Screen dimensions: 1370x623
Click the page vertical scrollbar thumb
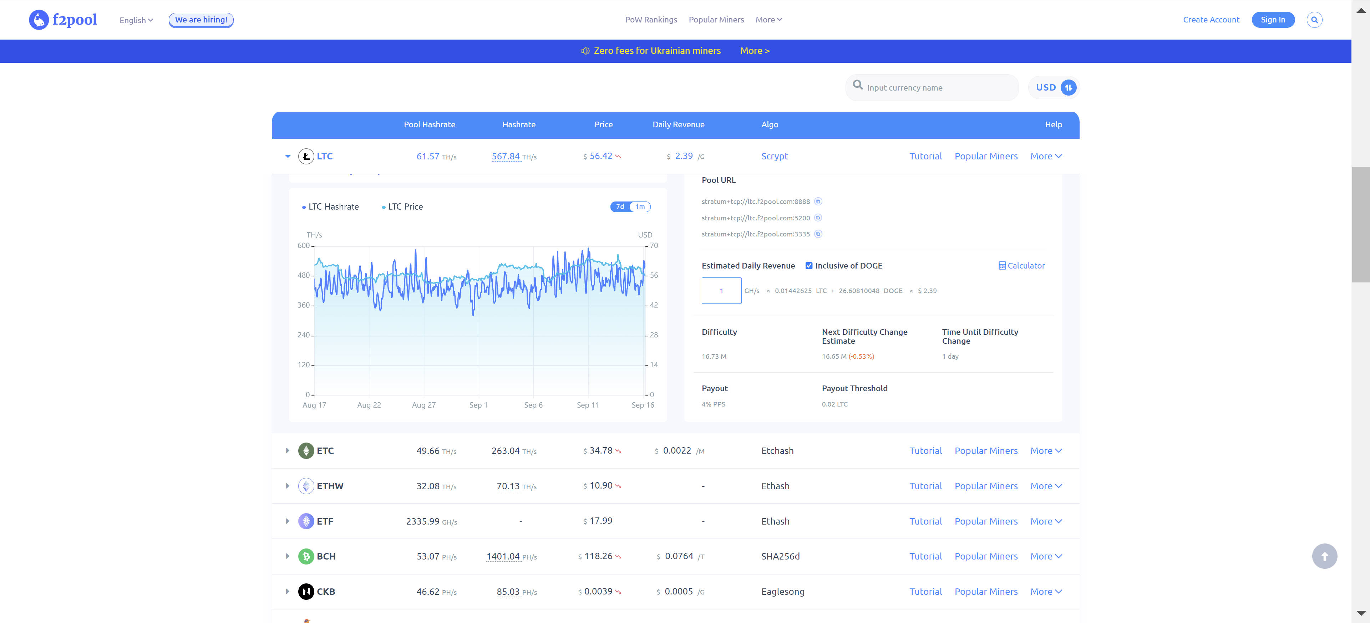(x=1360, y=224)
